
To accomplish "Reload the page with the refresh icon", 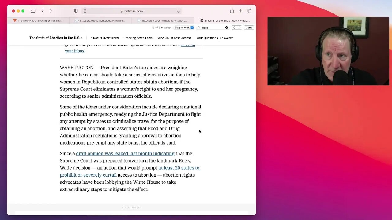I will 179,11.
